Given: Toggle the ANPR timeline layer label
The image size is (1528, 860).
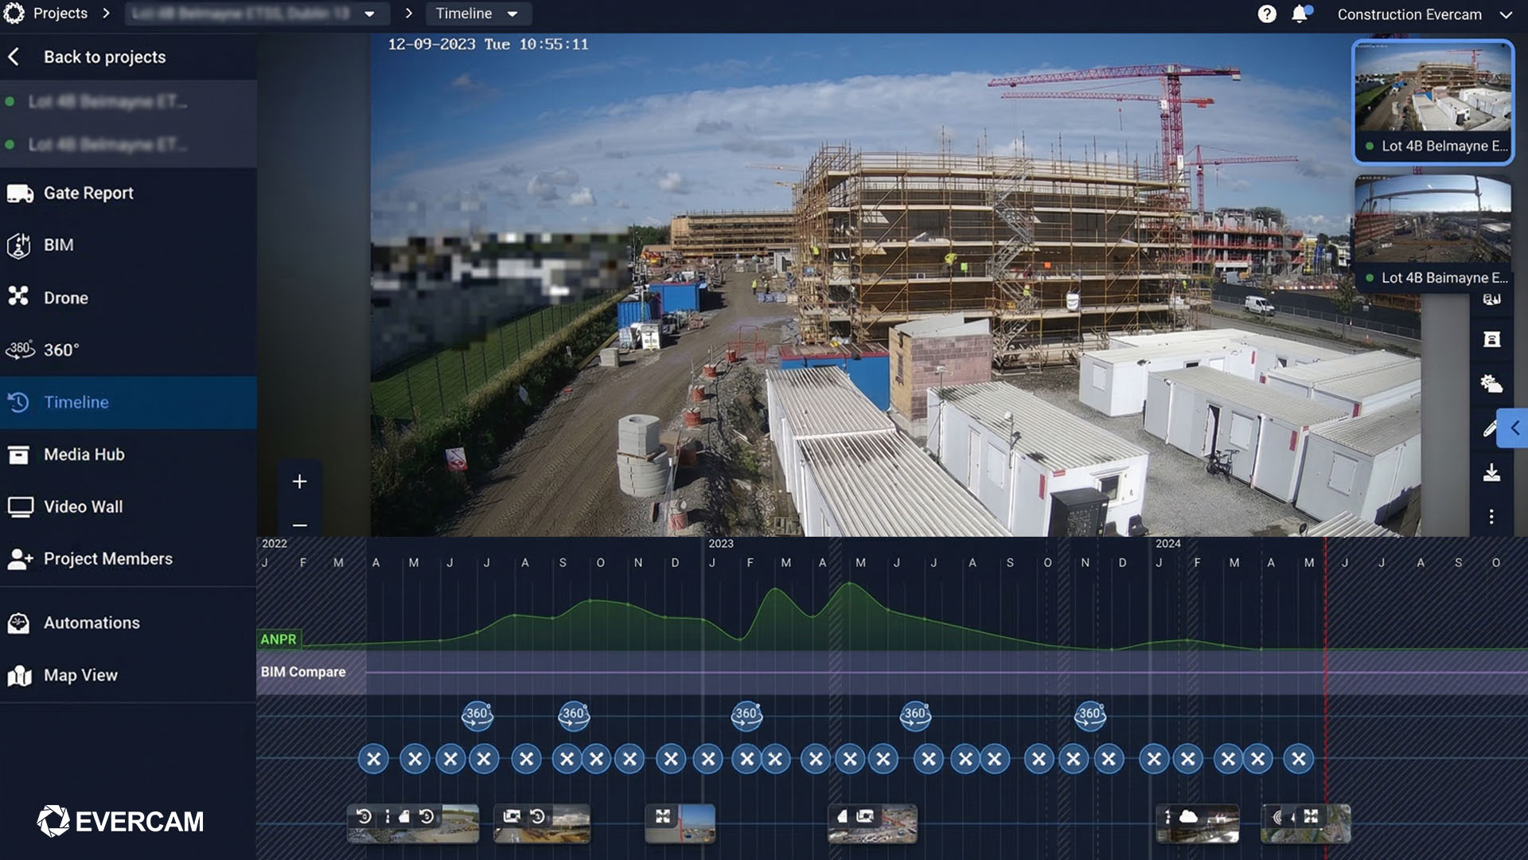Looking at the screenshot, I should [278, 639].
